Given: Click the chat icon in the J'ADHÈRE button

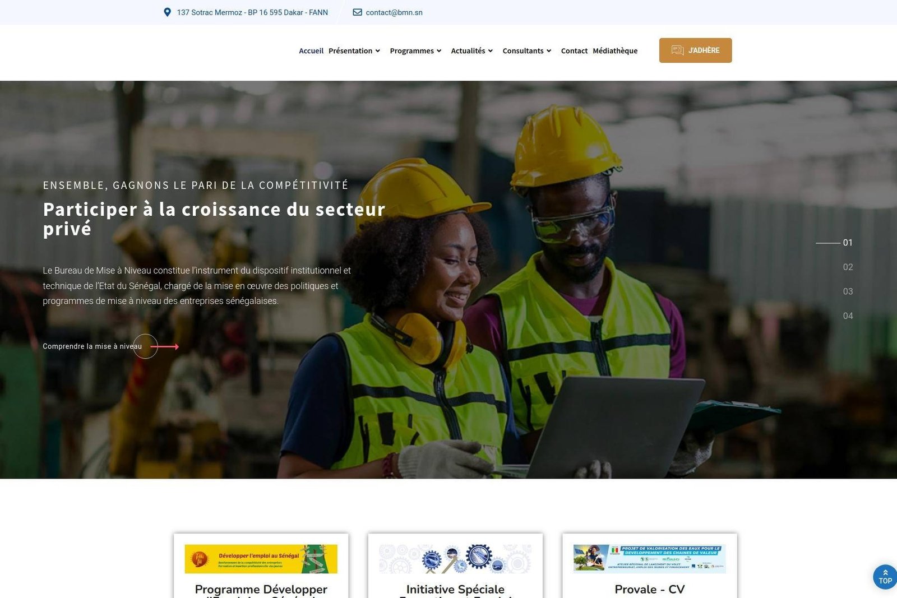Looking at the screenshot, I should coord(677,50).
